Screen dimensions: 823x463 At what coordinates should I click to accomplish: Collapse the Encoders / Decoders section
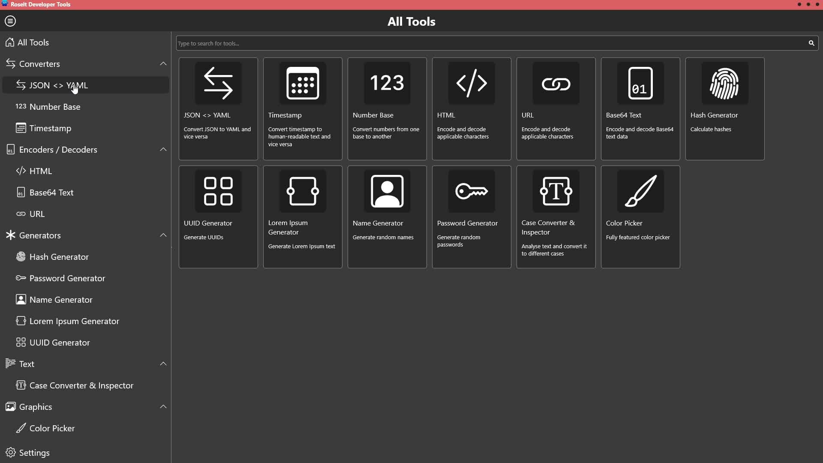click(x=163, y=150)
